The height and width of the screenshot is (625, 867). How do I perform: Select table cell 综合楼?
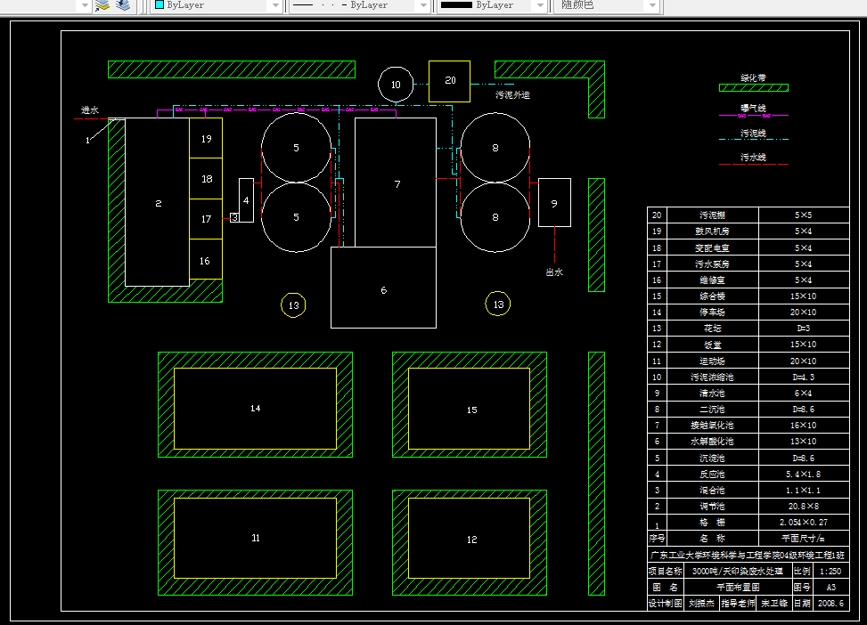coord(712,296)
